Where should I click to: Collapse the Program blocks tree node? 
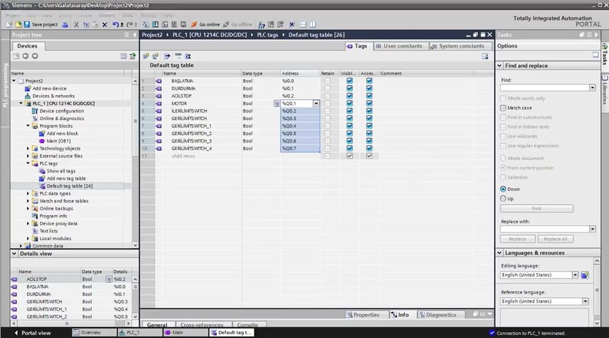(28, 126)
